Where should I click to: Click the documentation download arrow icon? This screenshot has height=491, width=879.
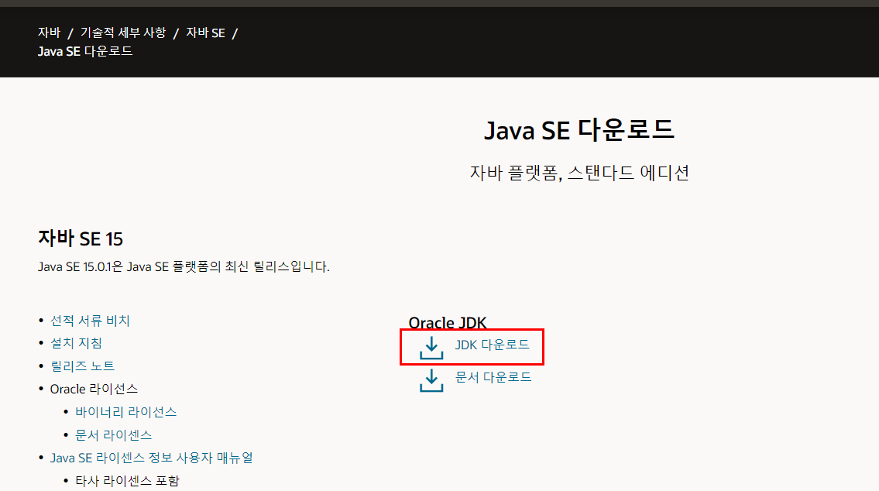[431, 380]
